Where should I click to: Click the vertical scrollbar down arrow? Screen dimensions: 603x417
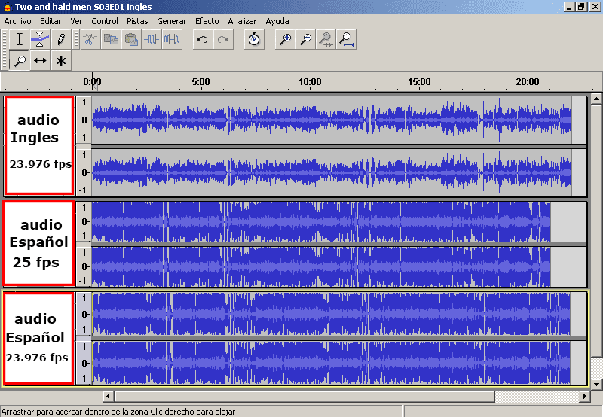click(x=596, y=384)
